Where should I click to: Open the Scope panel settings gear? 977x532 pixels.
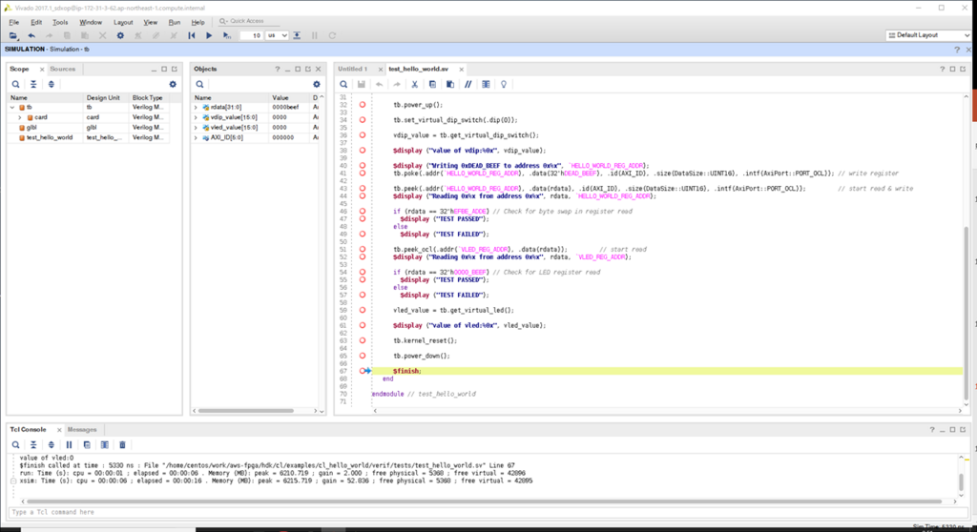coord(173,84)
